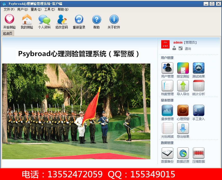This screenshot has width=222, height=180.
Task: Select the 起启页 tab
Action: point(8,33)
